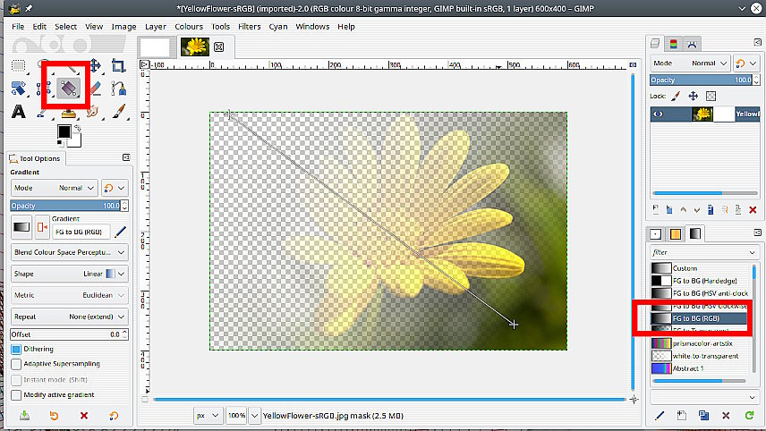
Task: Click pencil icon to edit gradient
Action: point(120,232)
